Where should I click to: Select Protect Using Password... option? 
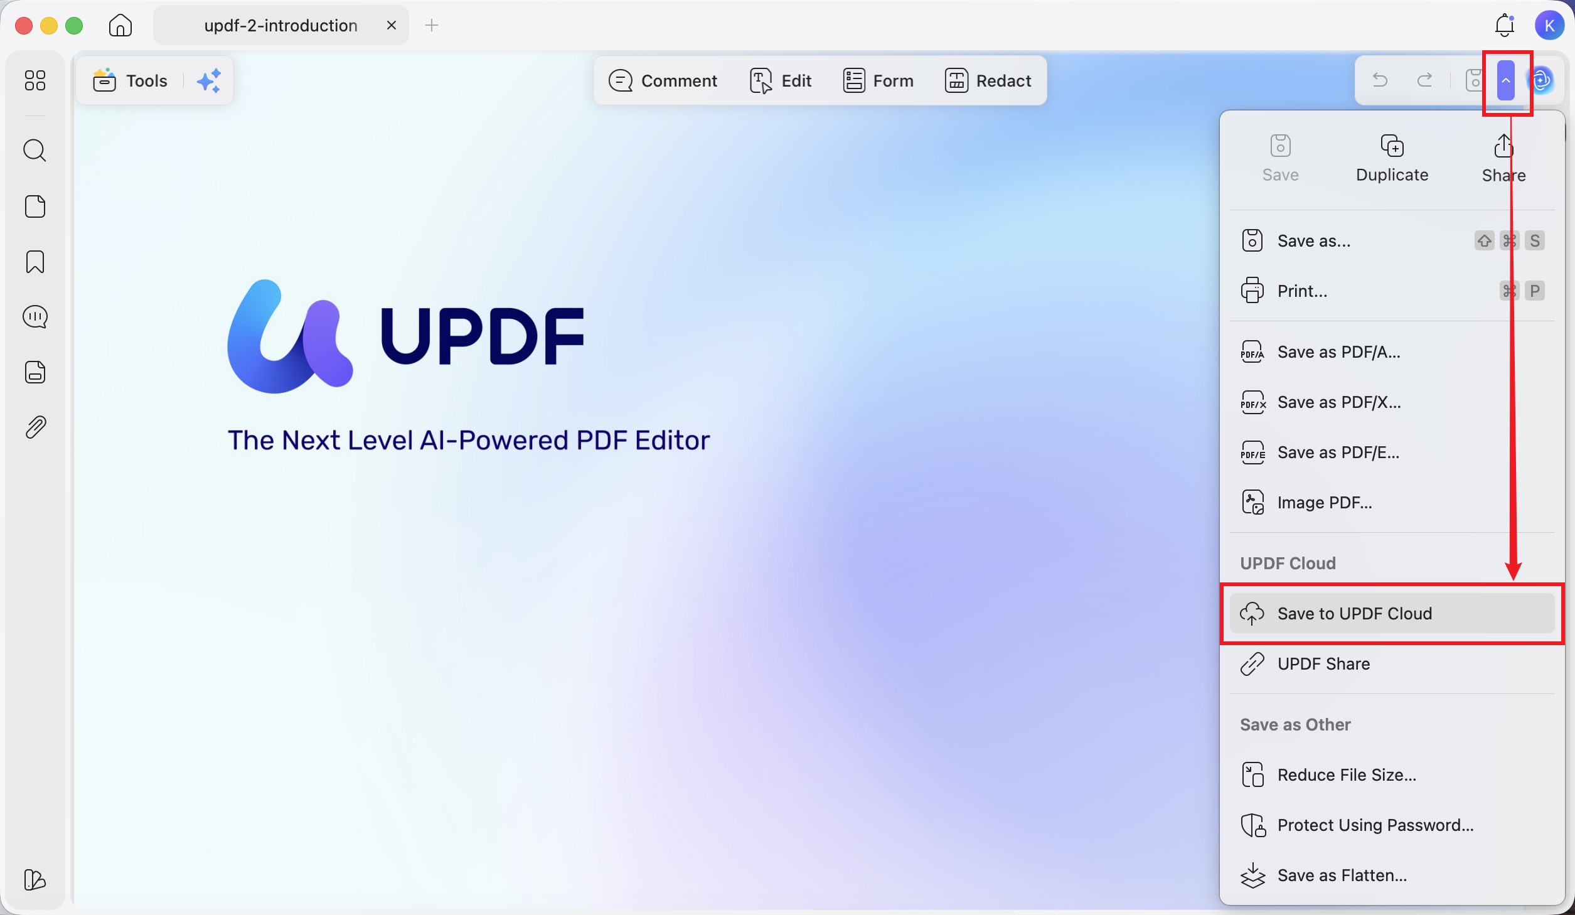click(1392, 825)
